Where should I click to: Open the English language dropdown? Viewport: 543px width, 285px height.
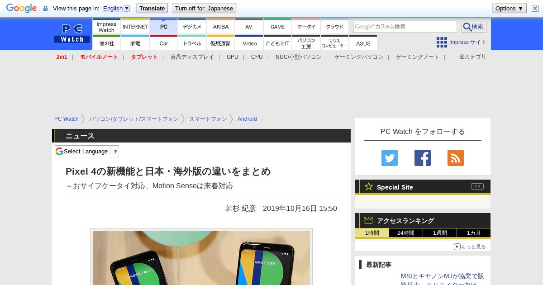[x=117, y=8]
